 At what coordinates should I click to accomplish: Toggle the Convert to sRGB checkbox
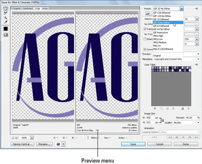click(145, 49)
